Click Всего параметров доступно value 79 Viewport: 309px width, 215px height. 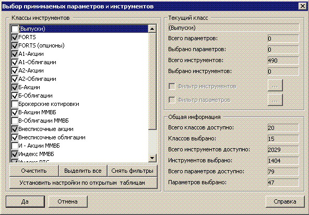(x=283, y=172)
